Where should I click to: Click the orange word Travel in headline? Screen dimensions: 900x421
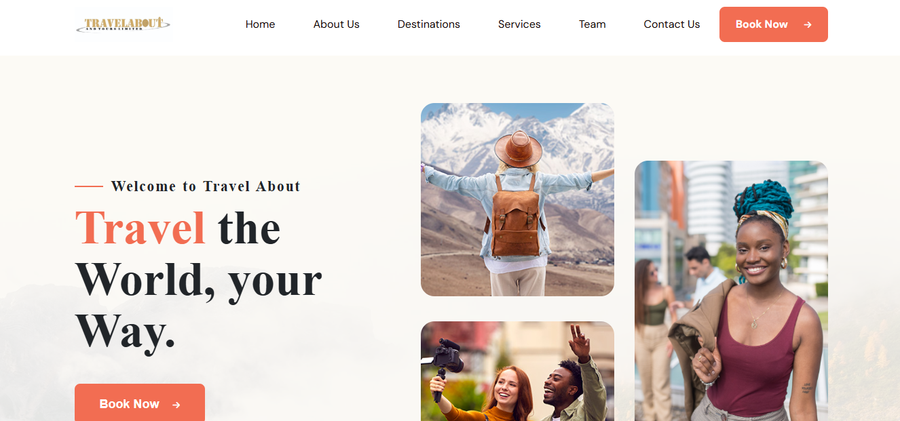(140, 227)
